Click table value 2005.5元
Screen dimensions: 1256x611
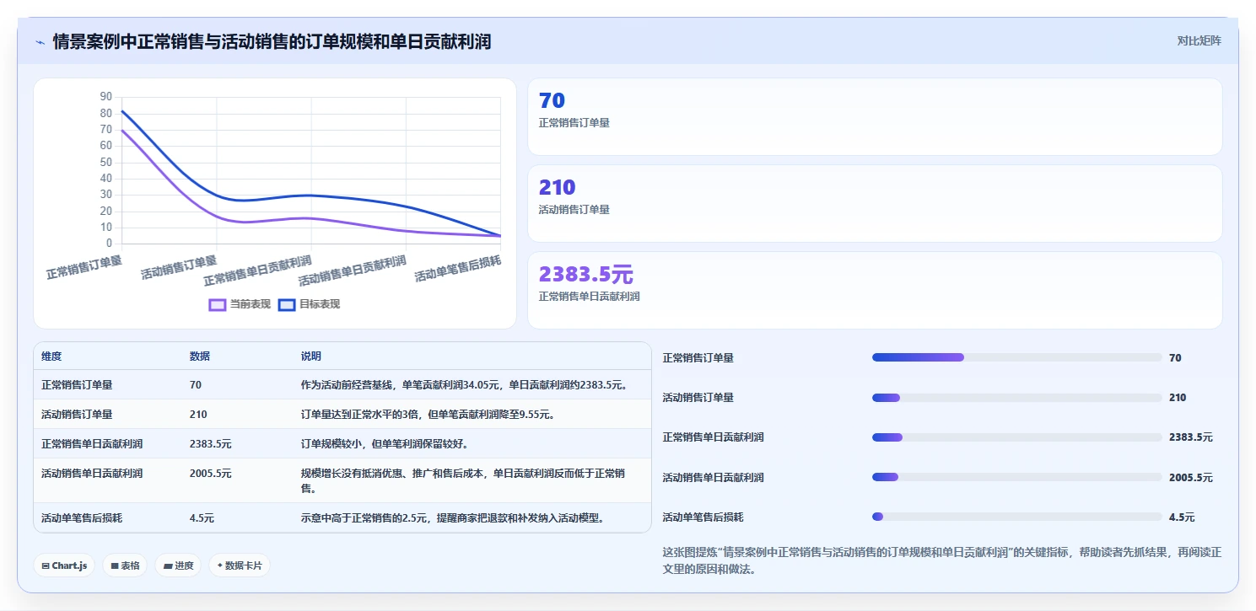(x=211, y=473)
